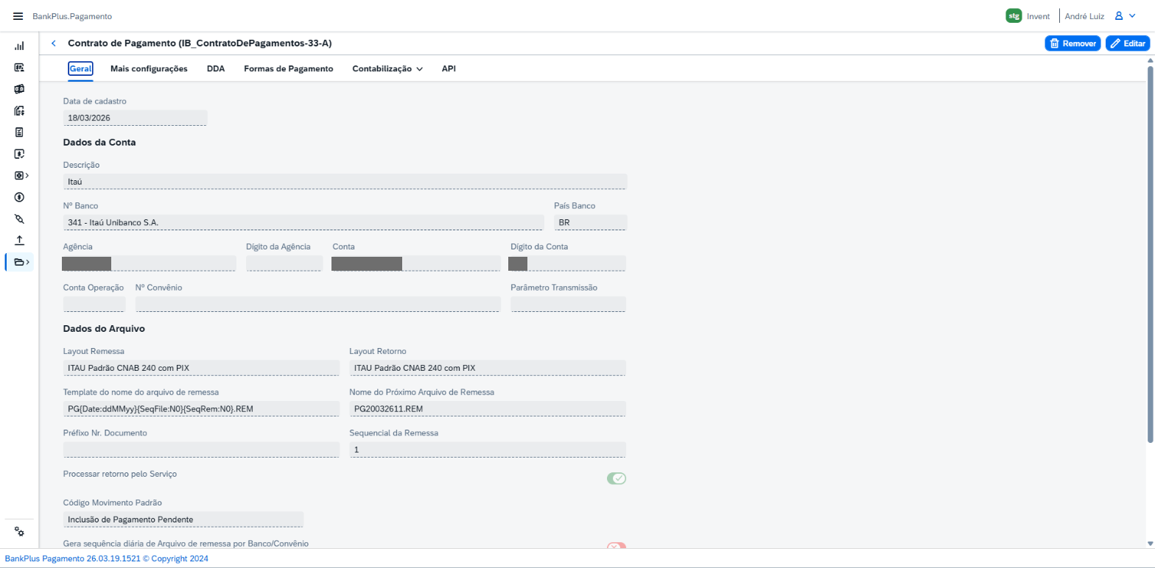Select the Layout Retorno field
1155x568 pixels.
pos(488,368)
